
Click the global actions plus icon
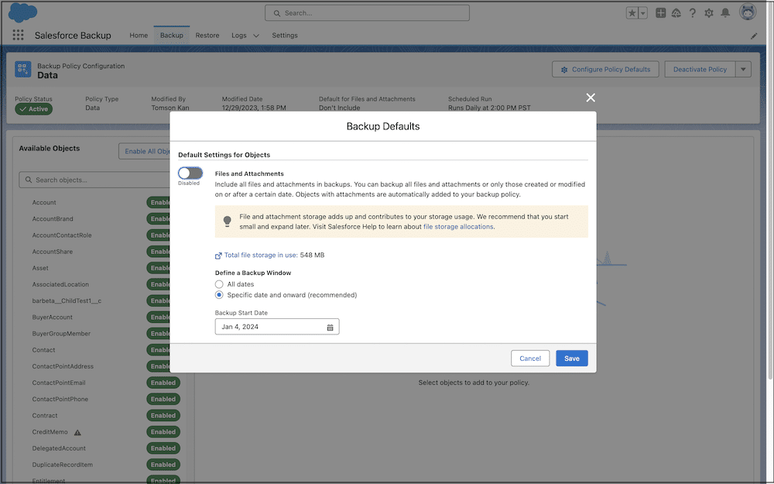click(660, 13)
